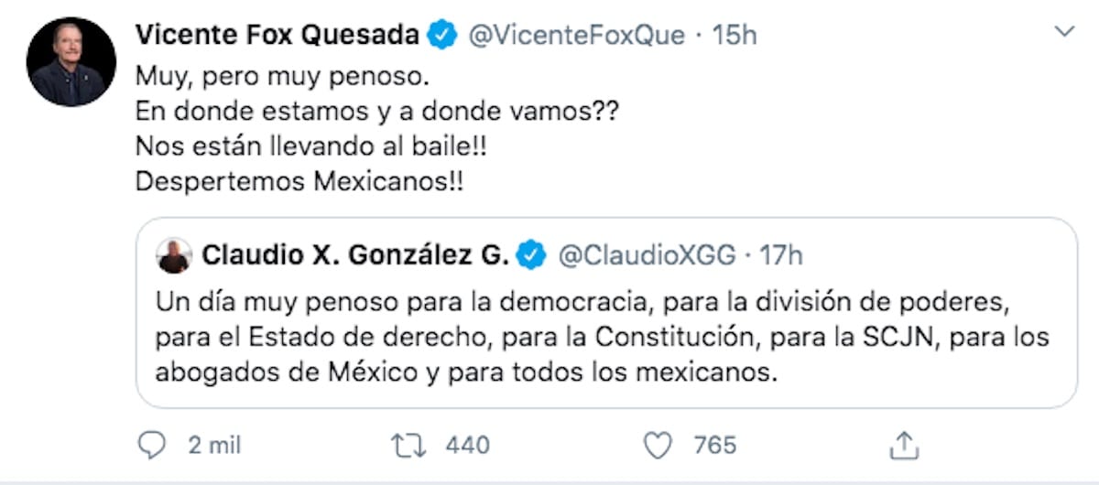Open the share tweet icon
1099x485 pixels.
tap(905, 446)
